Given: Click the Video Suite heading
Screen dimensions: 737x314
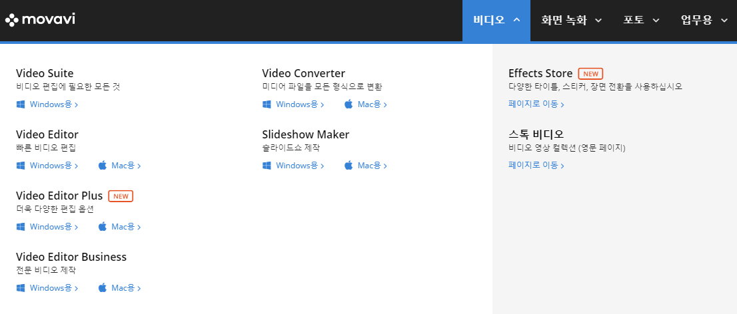Looking at the screenshot, I should (45, 73).
